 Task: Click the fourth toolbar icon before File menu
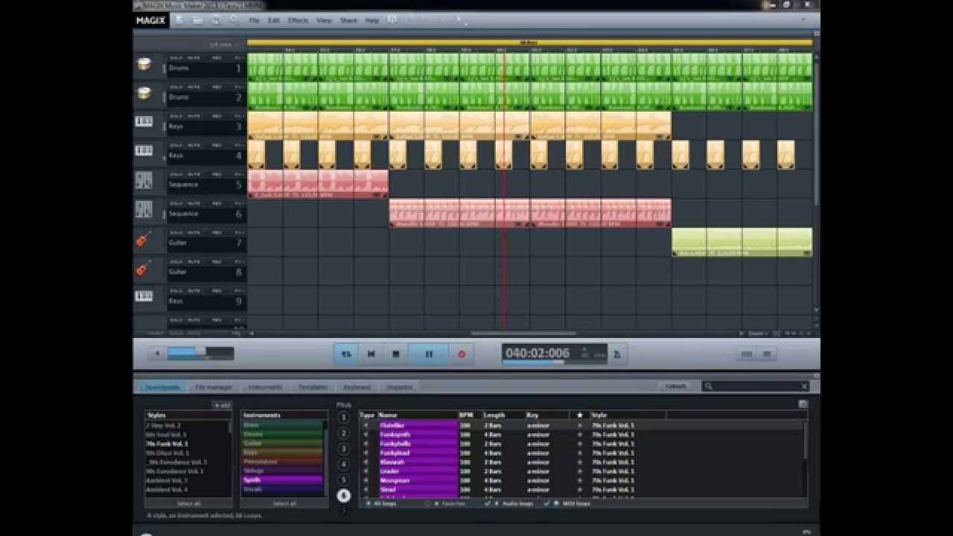point(234,20)
